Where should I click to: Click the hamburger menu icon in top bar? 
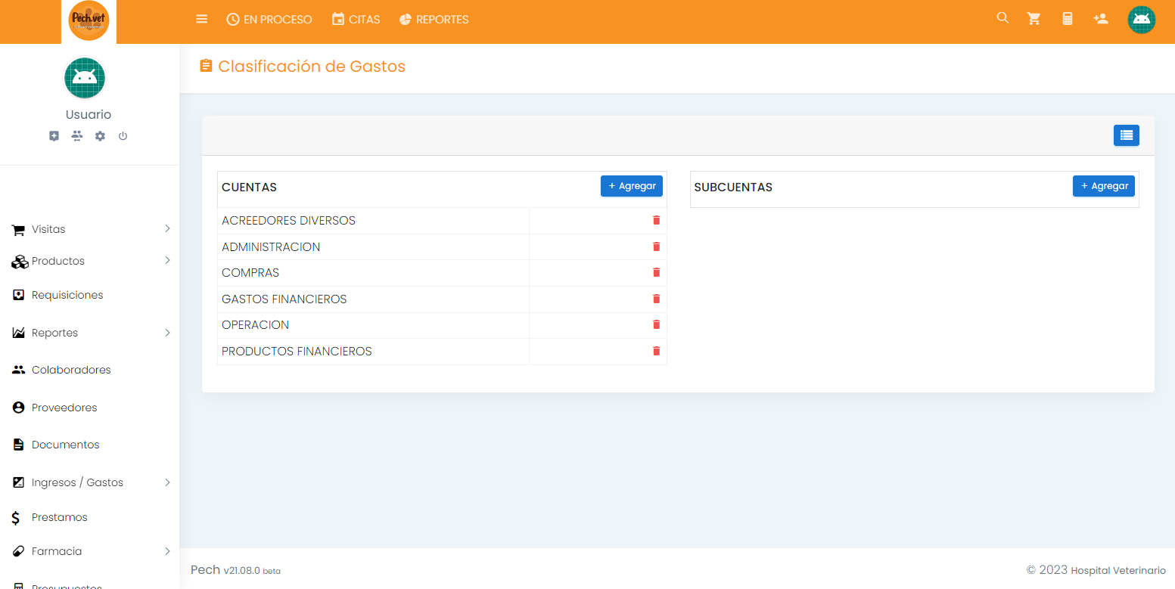click(201, 19)
